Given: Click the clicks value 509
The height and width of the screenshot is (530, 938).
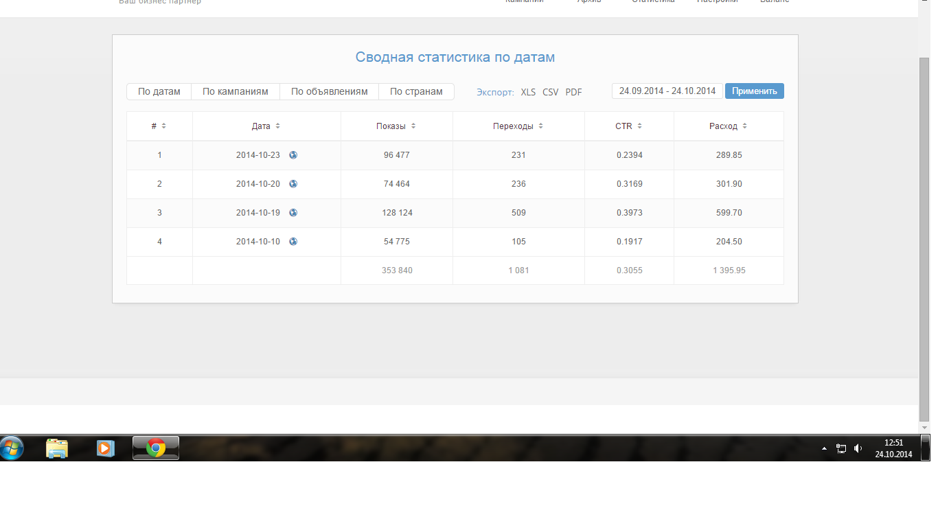Looking at the screenshot, I should tap(518, 213).
